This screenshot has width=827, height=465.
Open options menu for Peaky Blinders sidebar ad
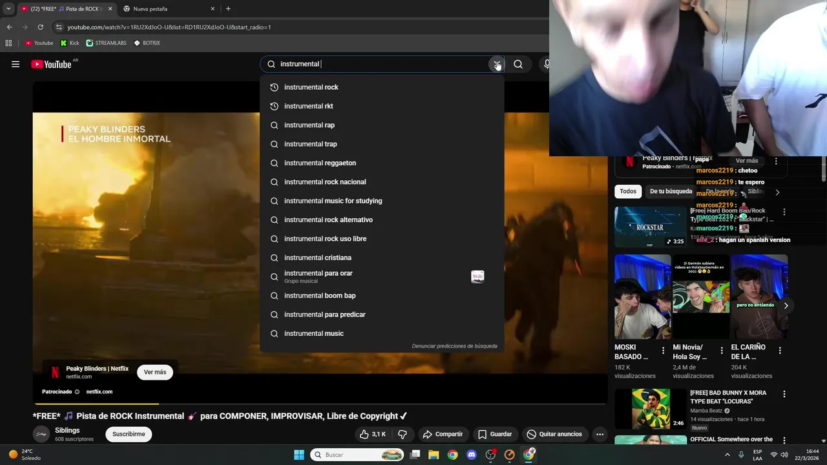click(x=776, y=161)
